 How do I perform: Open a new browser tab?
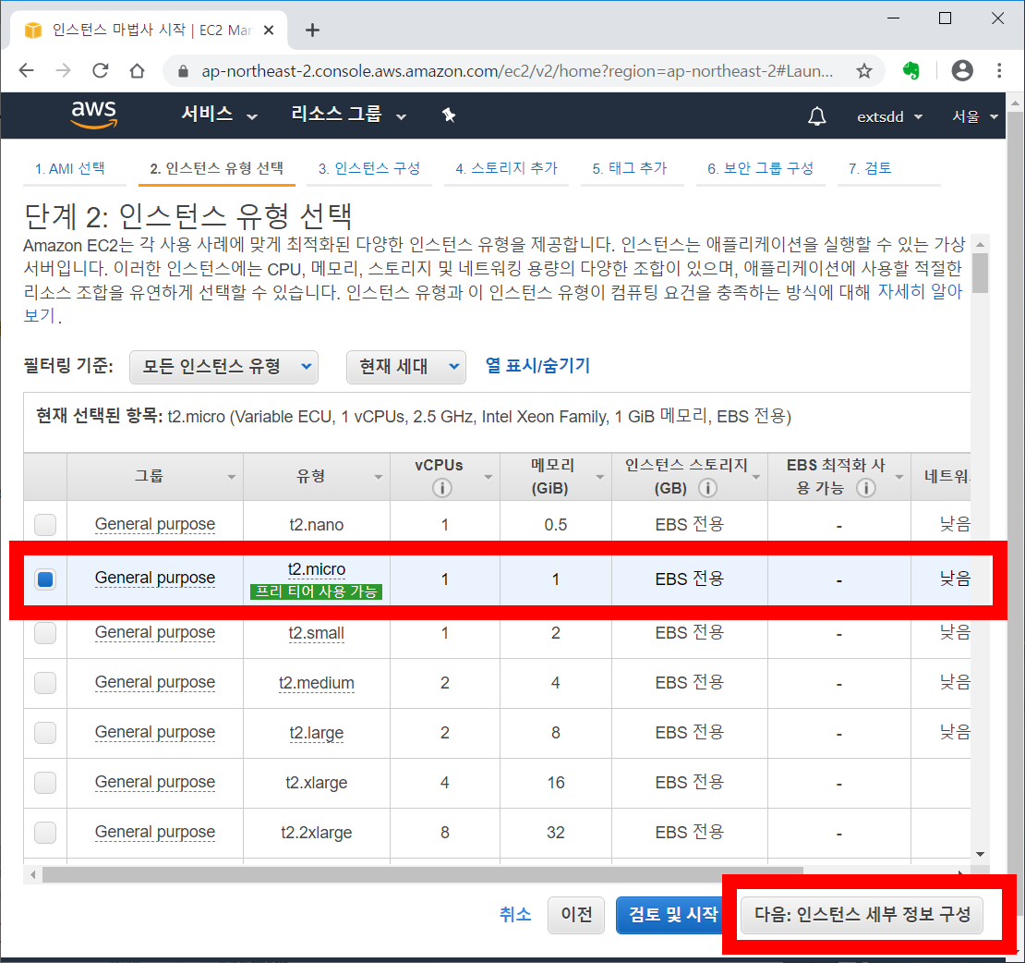[x=312, y=30]
